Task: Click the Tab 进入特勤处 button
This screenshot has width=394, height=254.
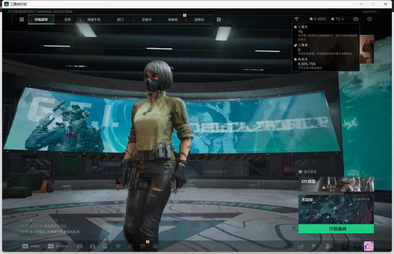Action: [58, 246]
